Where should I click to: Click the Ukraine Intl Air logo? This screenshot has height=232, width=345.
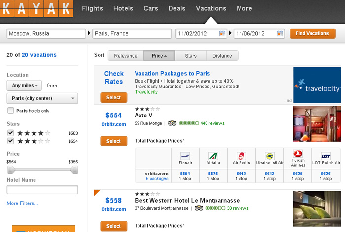270,156
